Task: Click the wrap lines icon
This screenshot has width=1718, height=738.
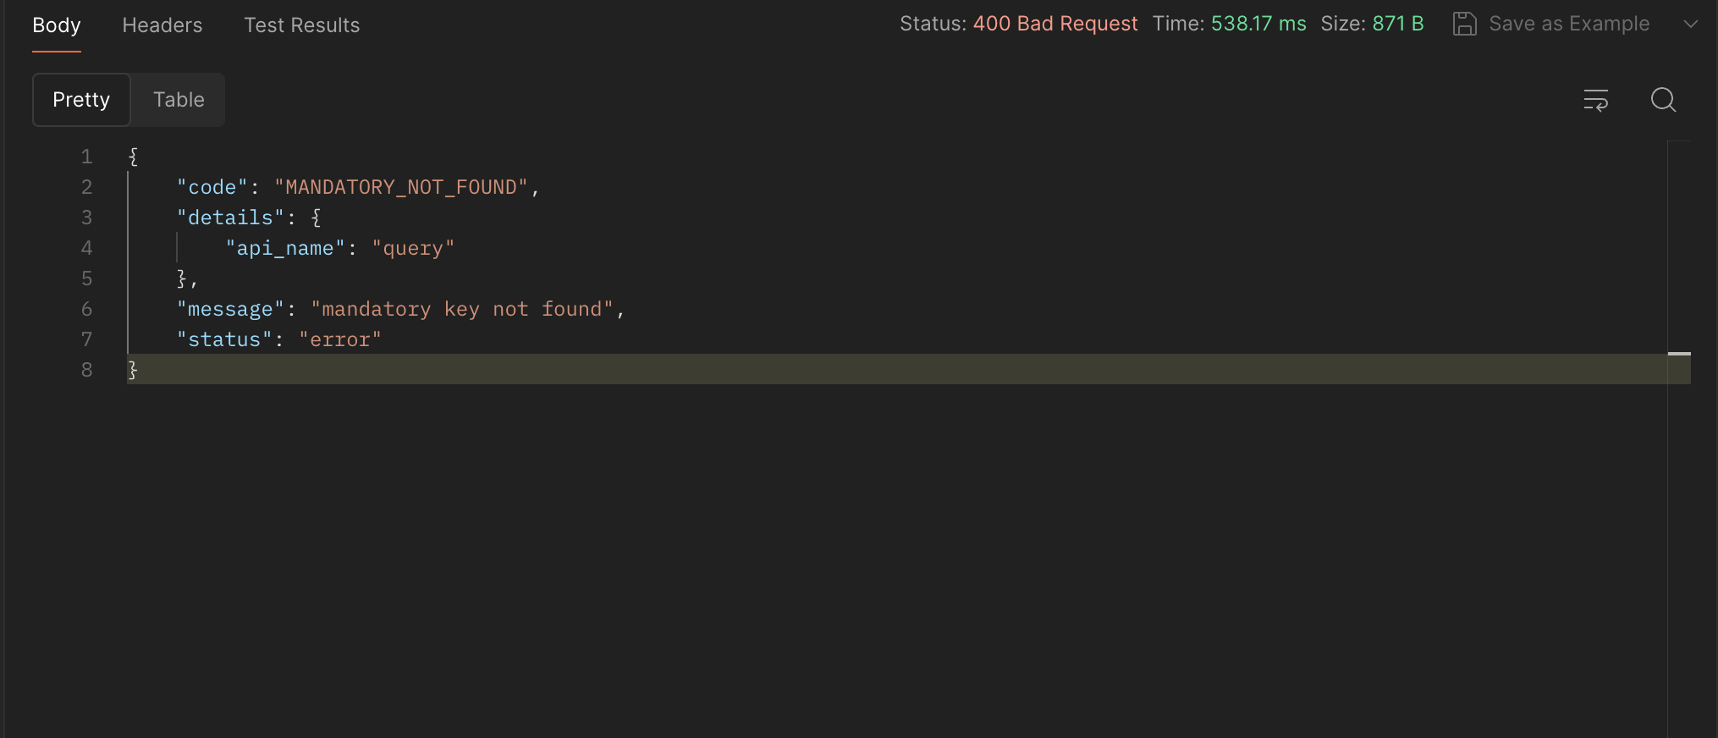Action: coord(1595,100)
